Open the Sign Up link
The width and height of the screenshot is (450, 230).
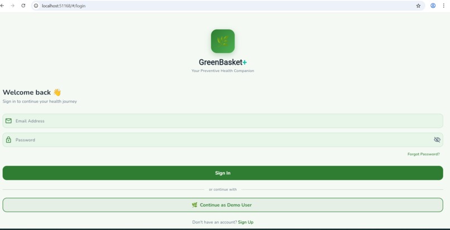[x=246, y=222]
